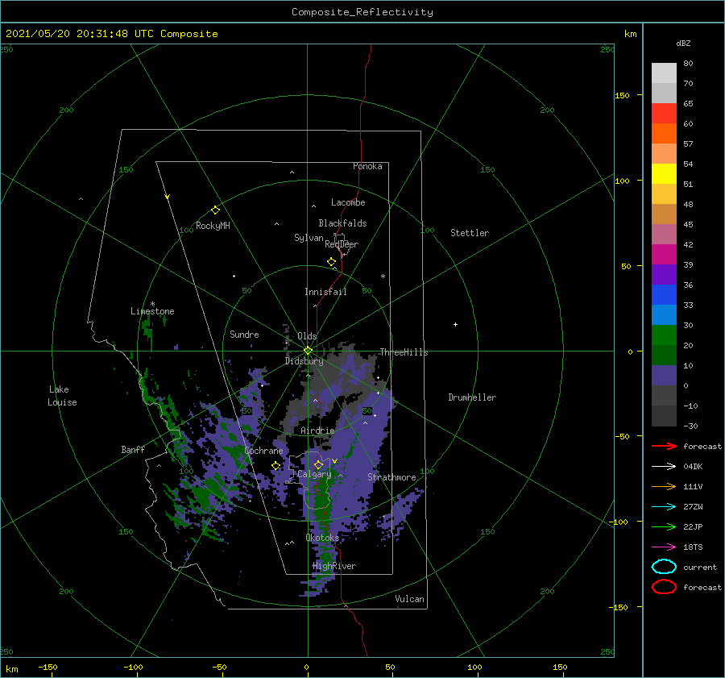Click the Composite_Reflectivity title
The width and height of the screenshot is (725, 678).
click(x=362, y=12)
